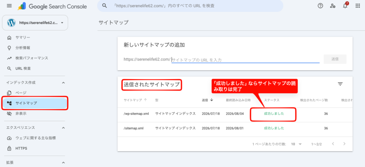
Task: Open the /sitemap.xml row
Action: [x=235, y=129]
